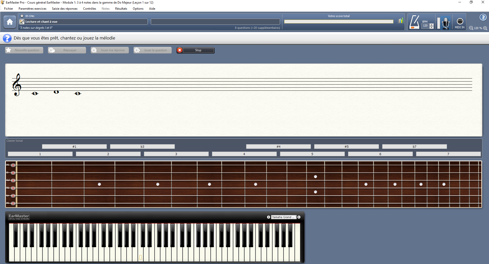The height and width of the screenshot is (264, 489).
Task: Click the Votre score total progress bar
Action: [x=339, y=22]
